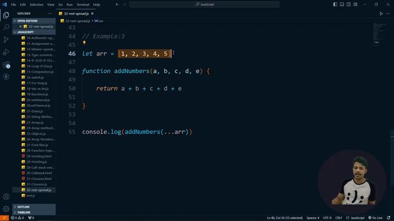Click Go Live in status bar

point(376,218)
